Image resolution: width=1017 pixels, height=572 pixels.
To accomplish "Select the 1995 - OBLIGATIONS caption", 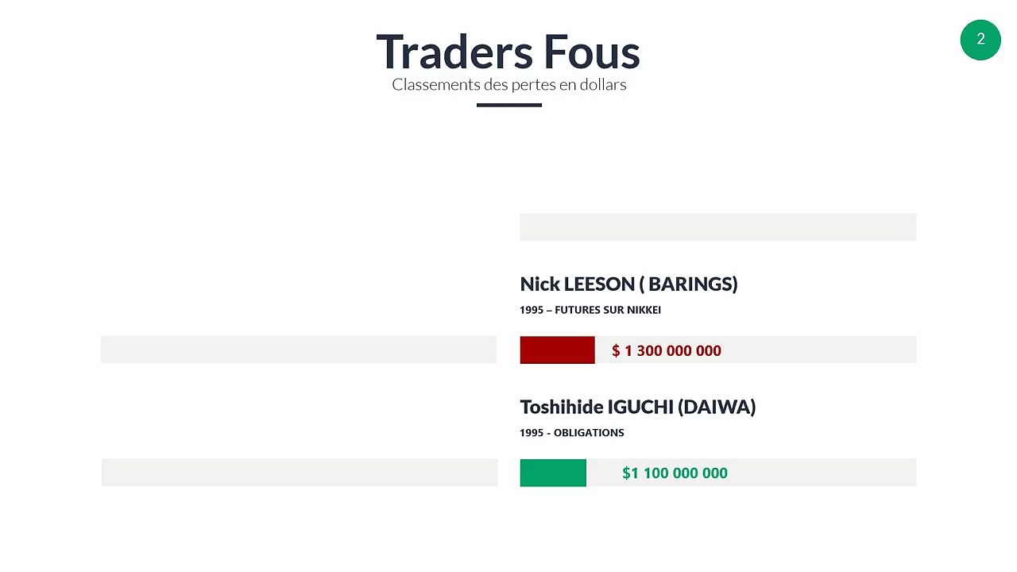I will [x=572, y=433].
